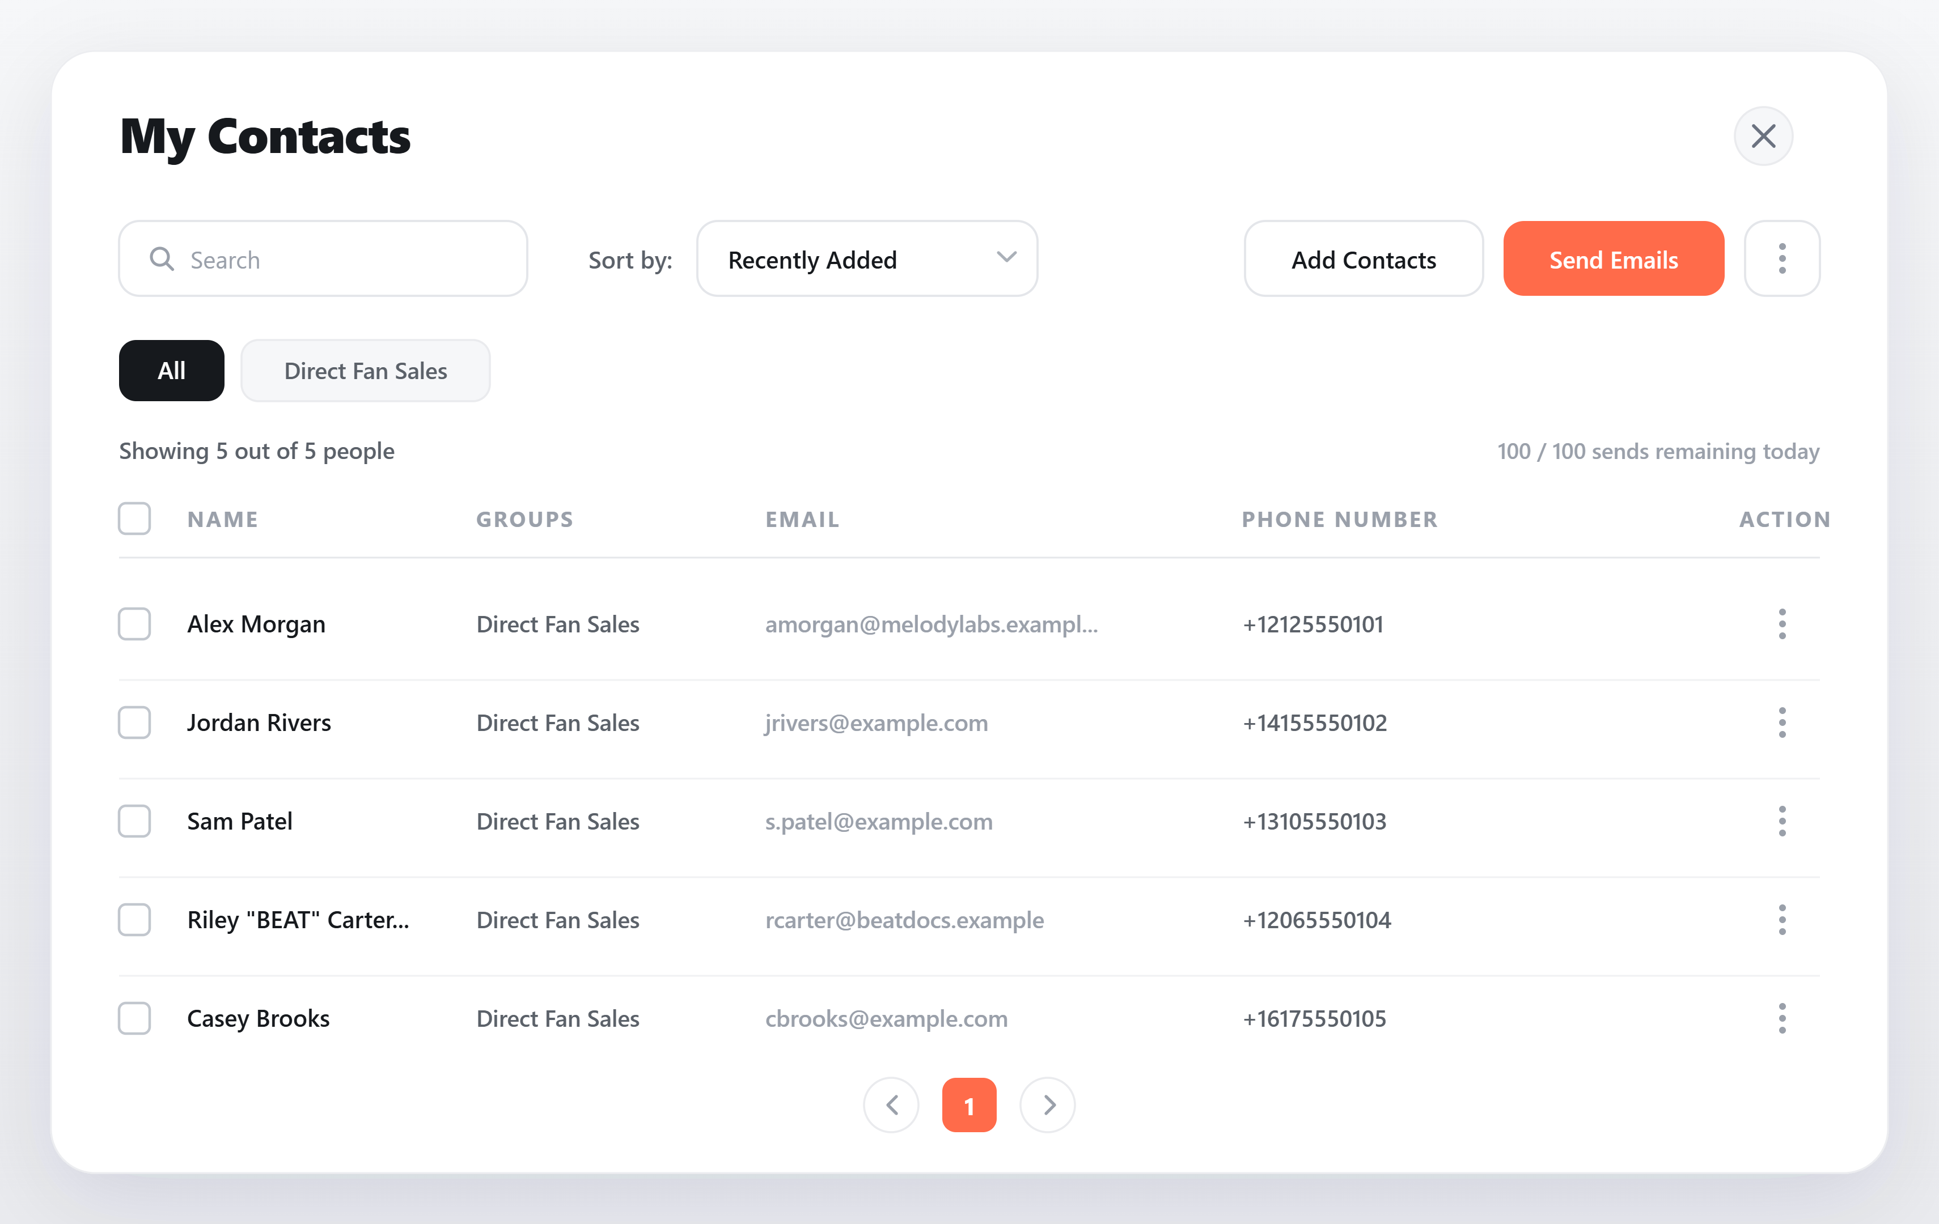The width and height of the screenshot is (1939, 1224).
Task: Go to the next page arrow
Action: pos(1048,1105)
